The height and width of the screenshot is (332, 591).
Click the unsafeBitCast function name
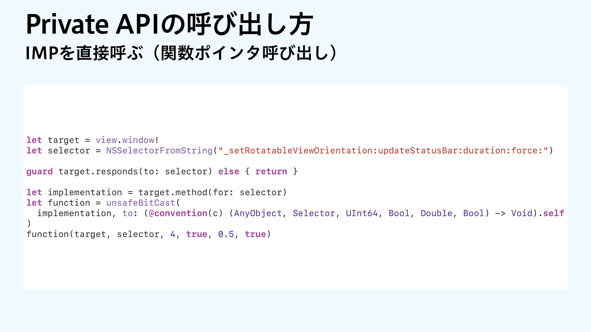[x=141, y=203]
